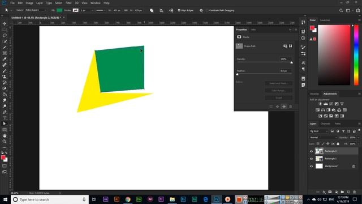The image size is (362, 204).
Task: Select the Lasso tool
Action: pos(5,35)
